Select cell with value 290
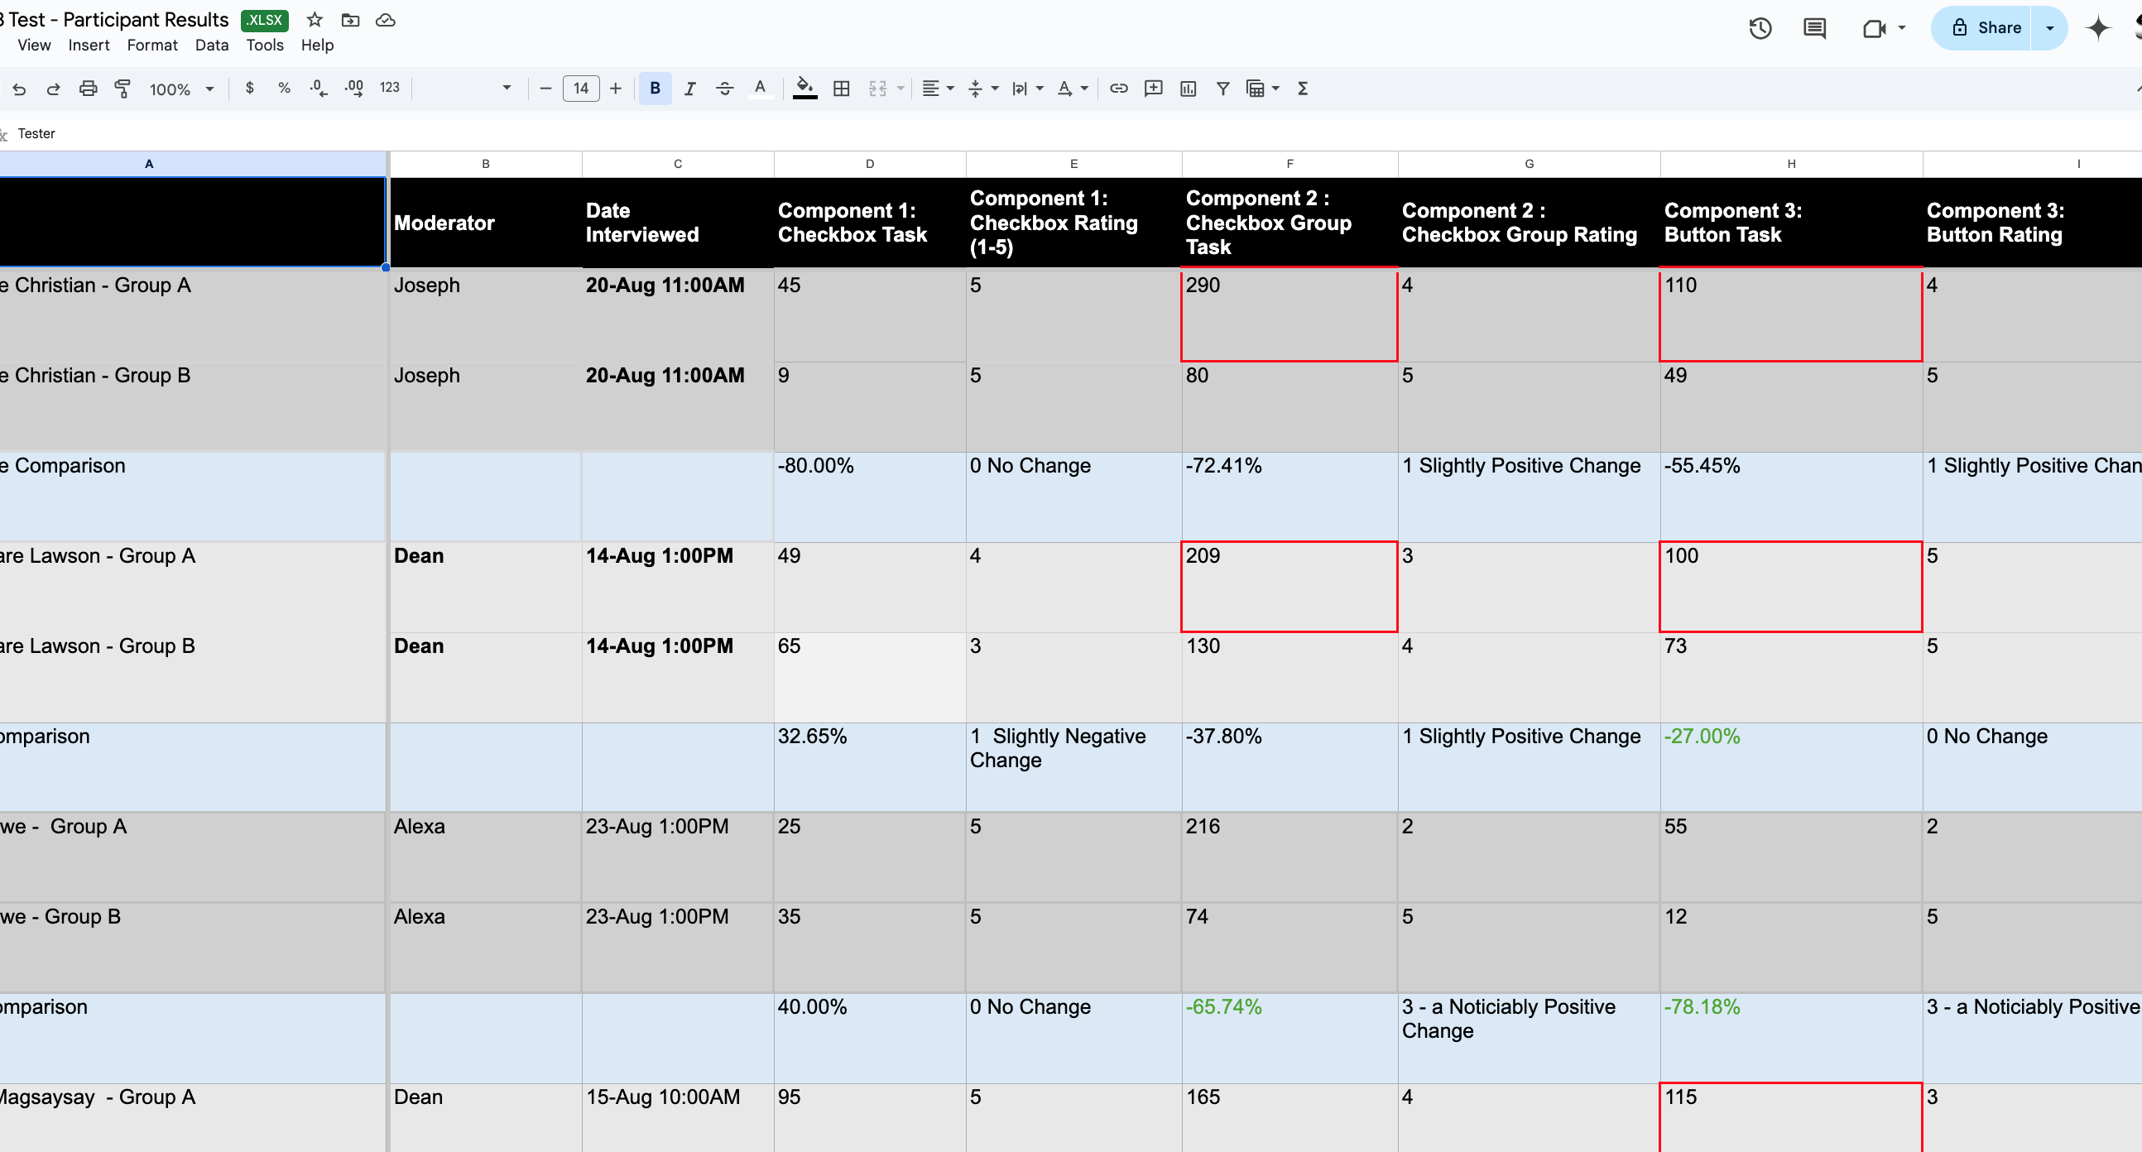This screenshot has height=1152, width=2142. coord(1290,316)
